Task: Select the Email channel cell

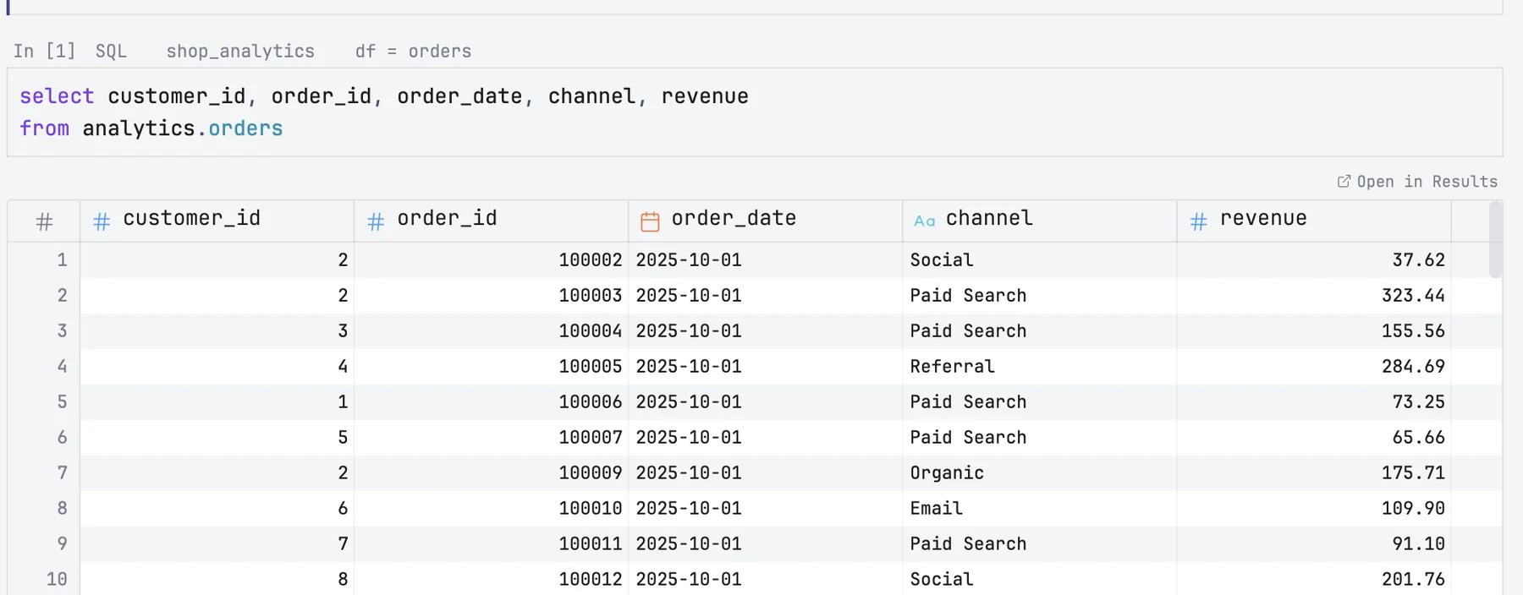Action: click(x=1039, y=509)
